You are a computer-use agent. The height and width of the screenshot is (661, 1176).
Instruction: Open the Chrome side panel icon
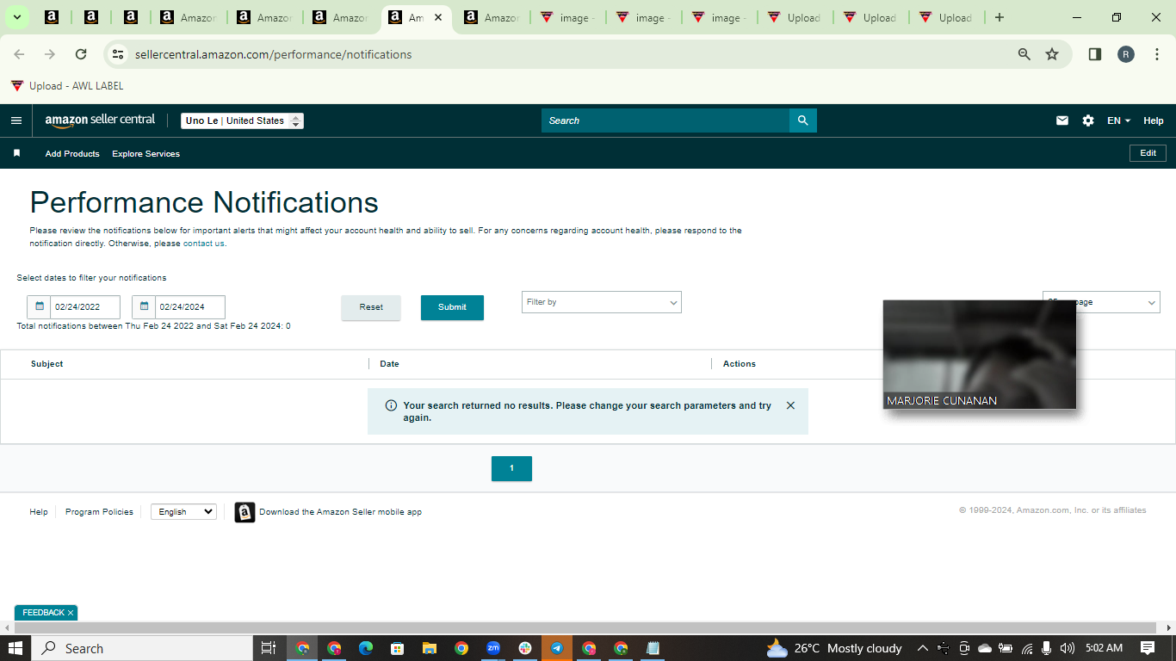click(1095, 54)
